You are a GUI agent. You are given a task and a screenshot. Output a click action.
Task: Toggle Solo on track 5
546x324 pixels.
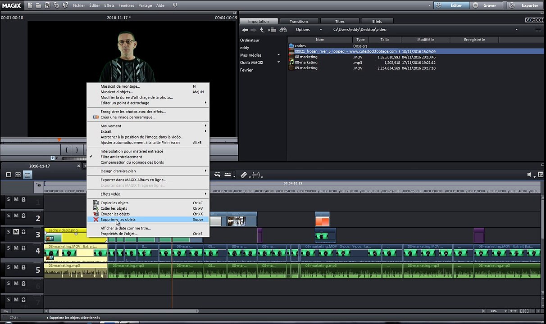point(8,267)
